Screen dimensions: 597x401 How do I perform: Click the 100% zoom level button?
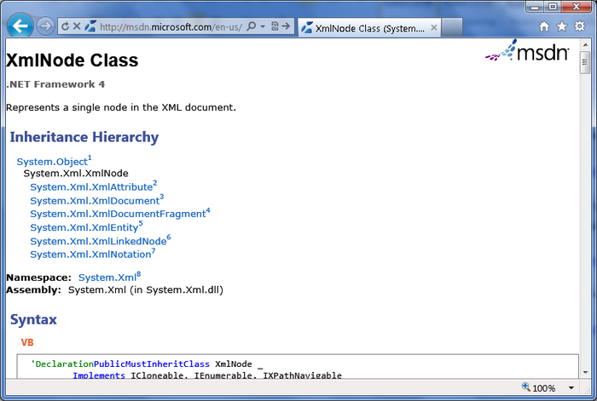click(537, 388)
